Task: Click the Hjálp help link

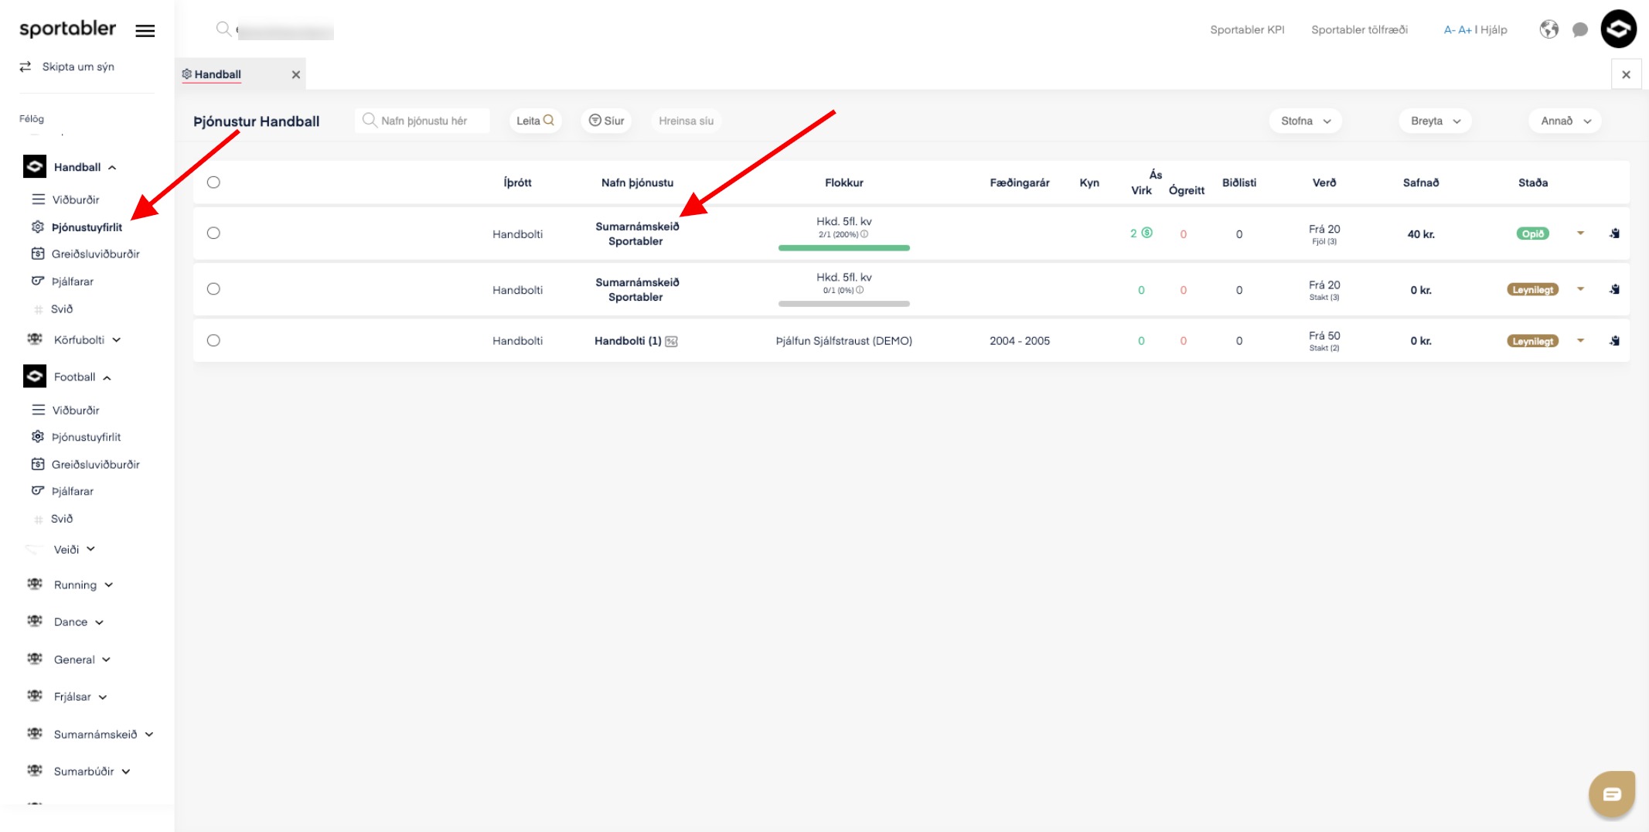Action: click(x=1494, y=29)
